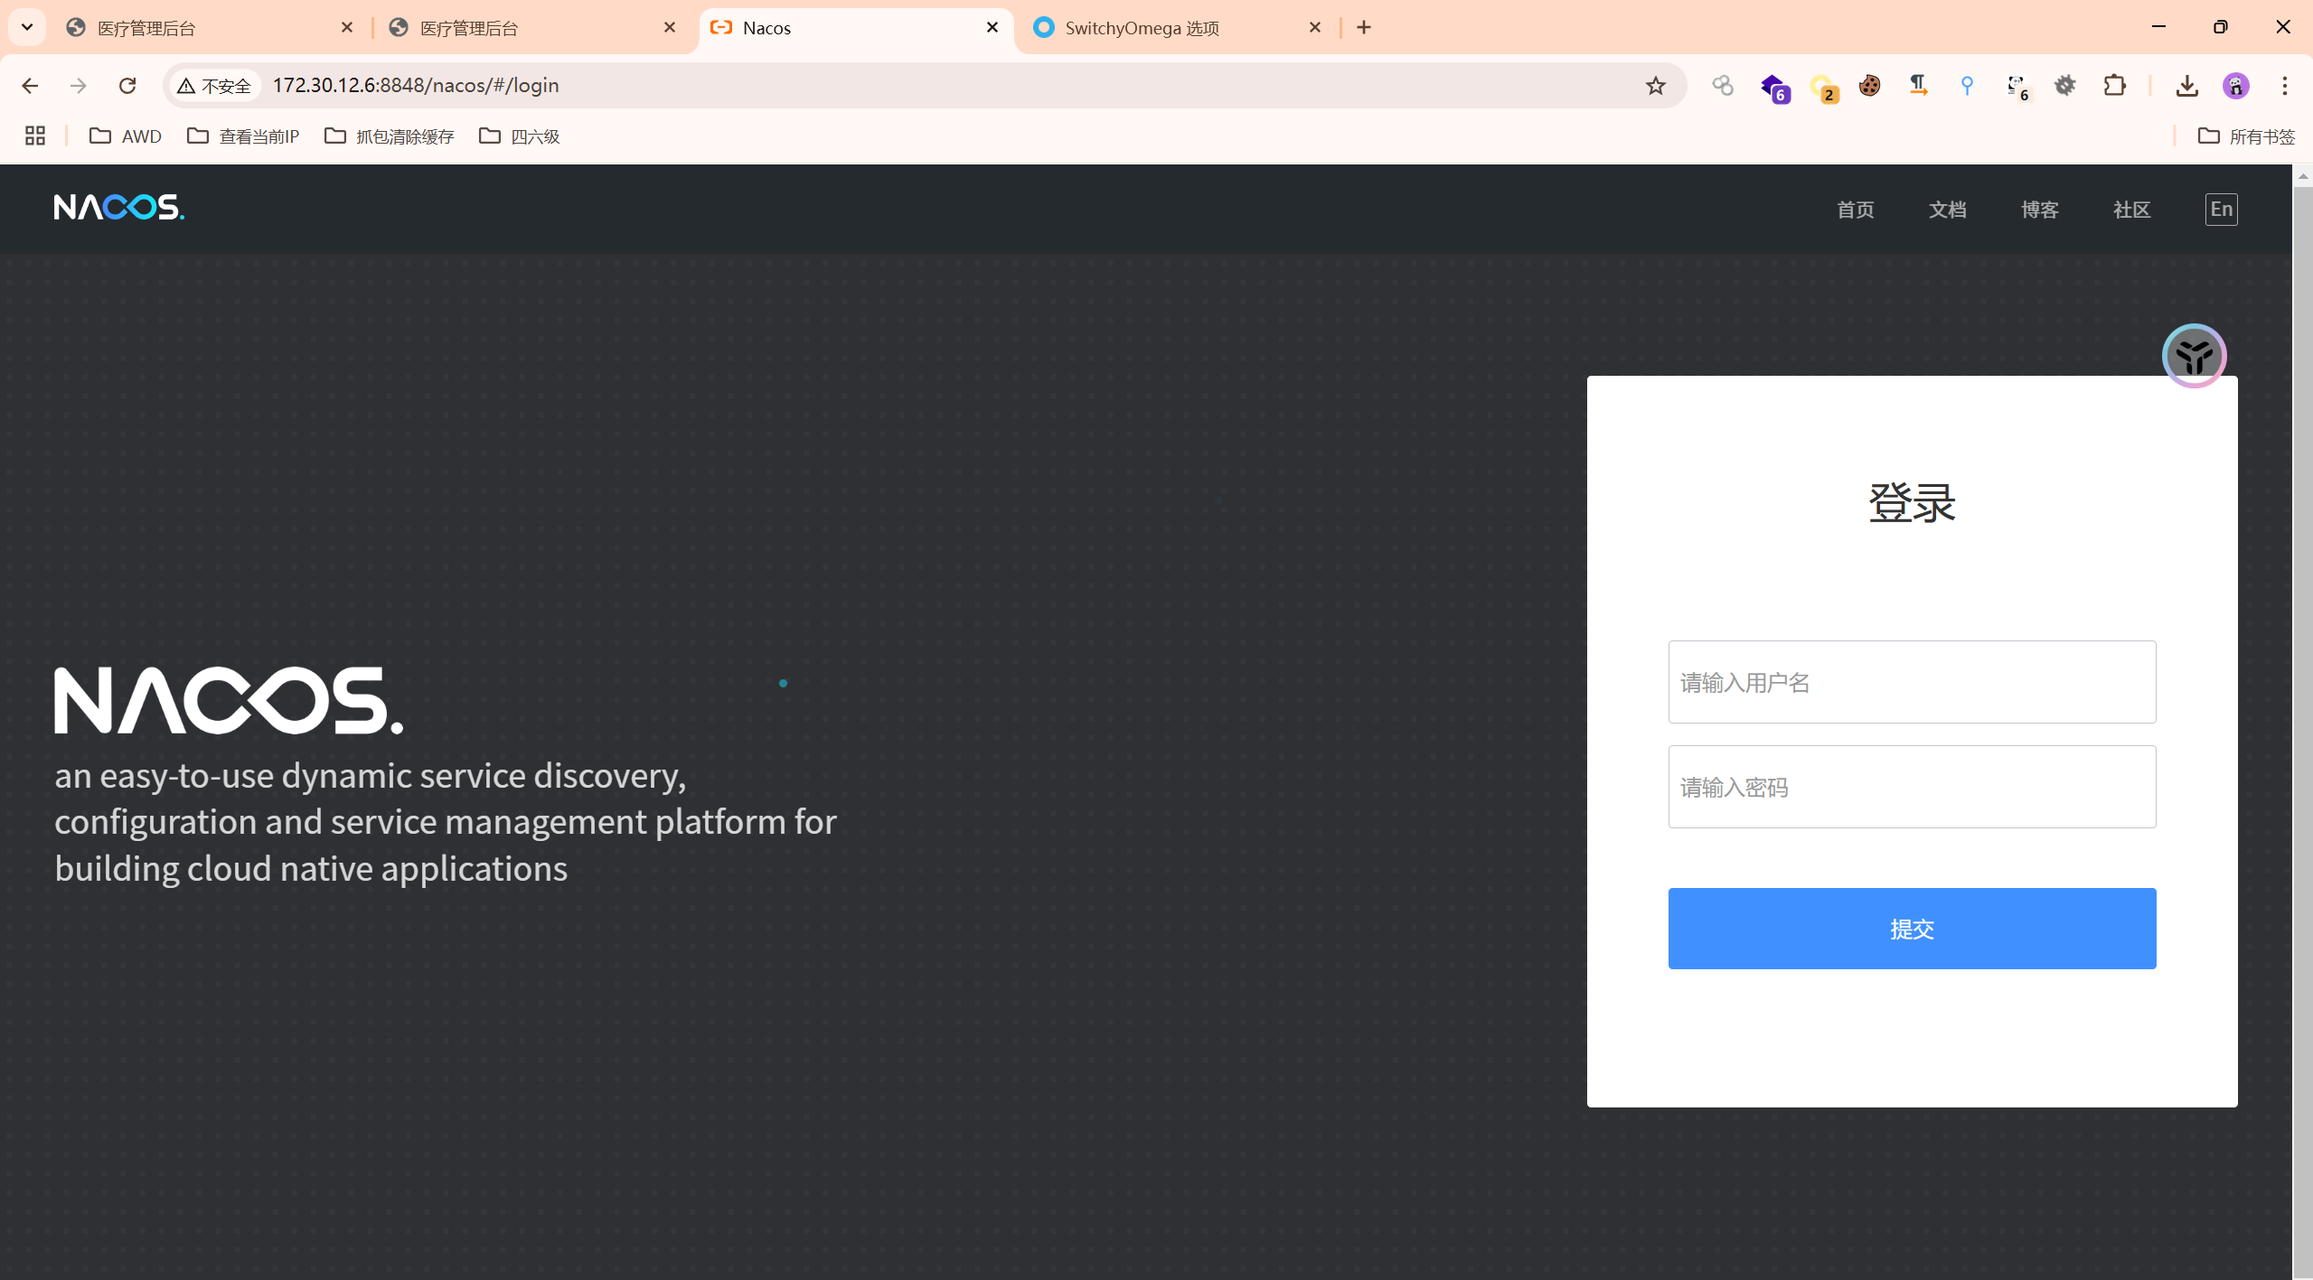The width and height of the screenshot is (2313, 1280).
Task: Expand the tab search dropdown arrow
Action: tap(27, 27)
